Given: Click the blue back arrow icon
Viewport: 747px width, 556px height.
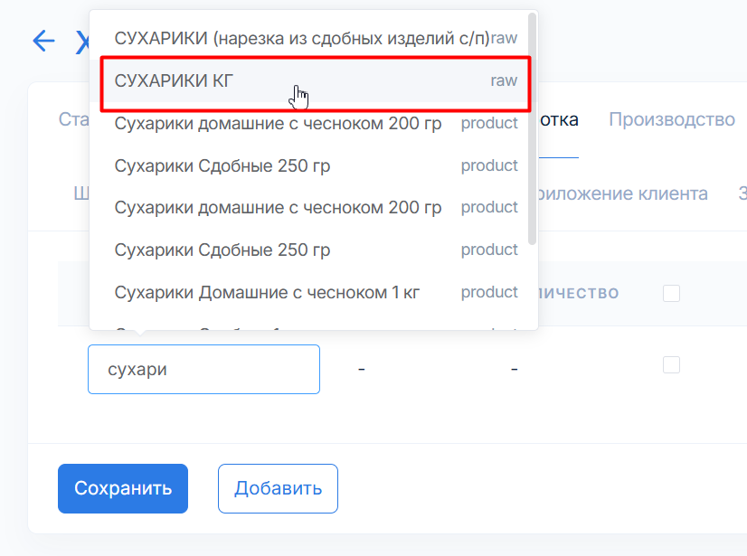Looking at the screenshot, I should coord(43,40).
